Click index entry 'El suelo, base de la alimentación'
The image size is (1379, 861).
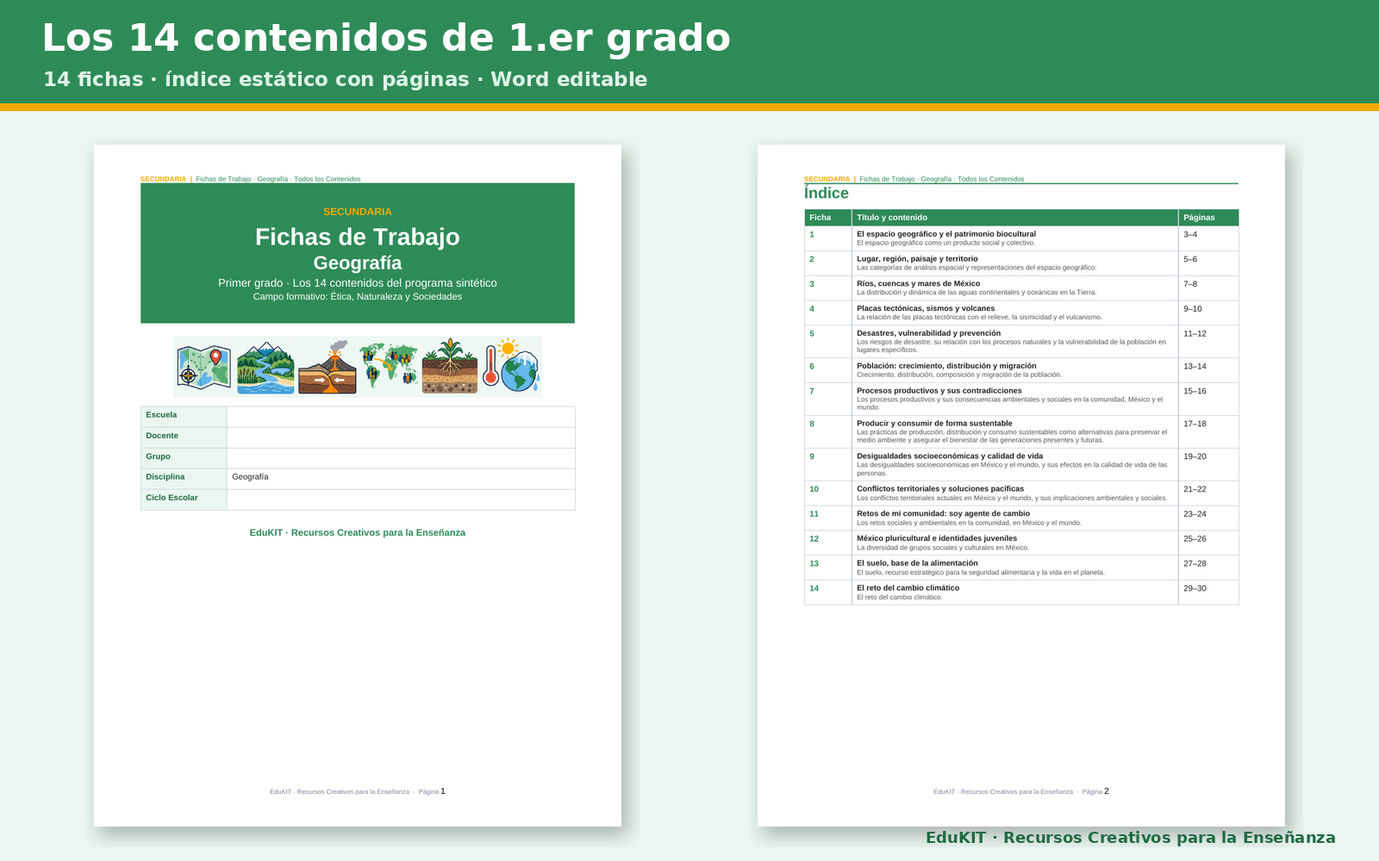(x=917, y=564)
